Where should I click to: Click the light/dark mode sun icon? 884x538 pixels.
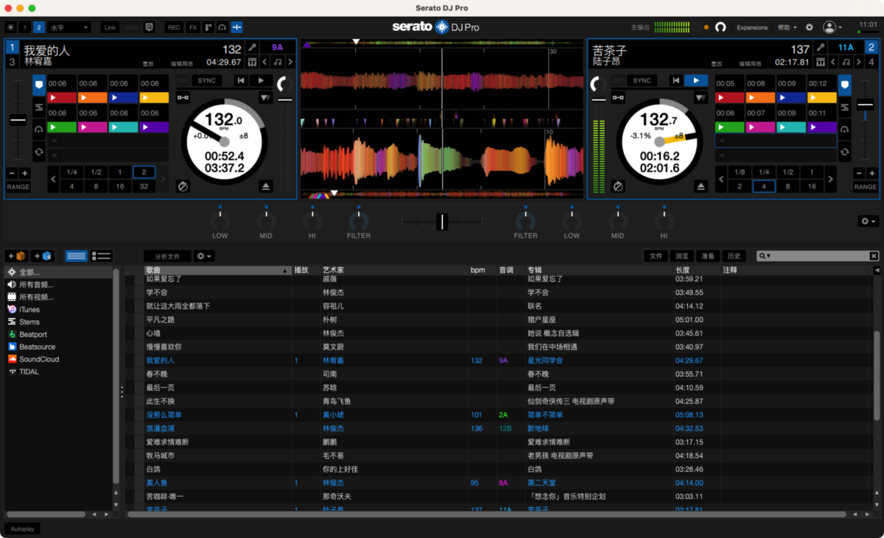(x=10, y=27)
